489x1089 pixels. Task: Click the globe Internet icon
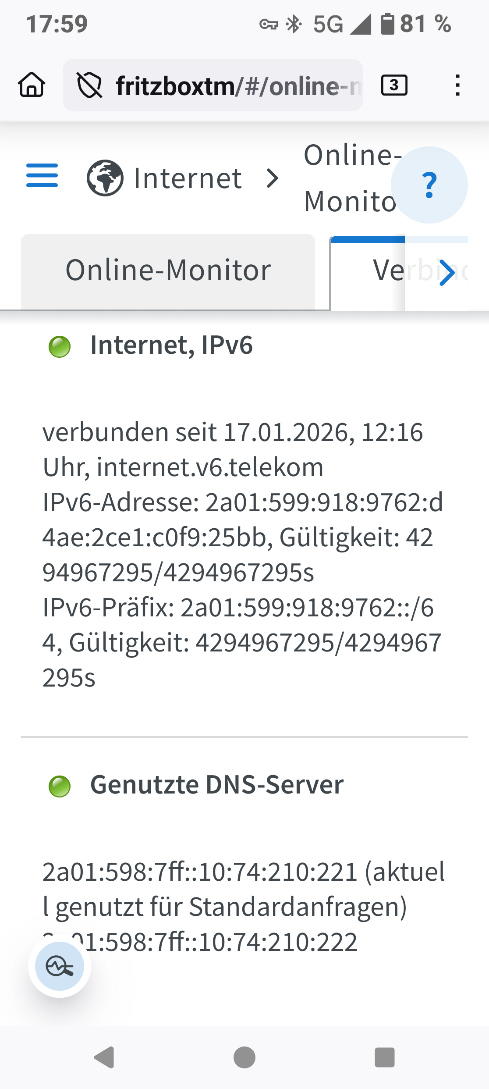click(105, 178)
